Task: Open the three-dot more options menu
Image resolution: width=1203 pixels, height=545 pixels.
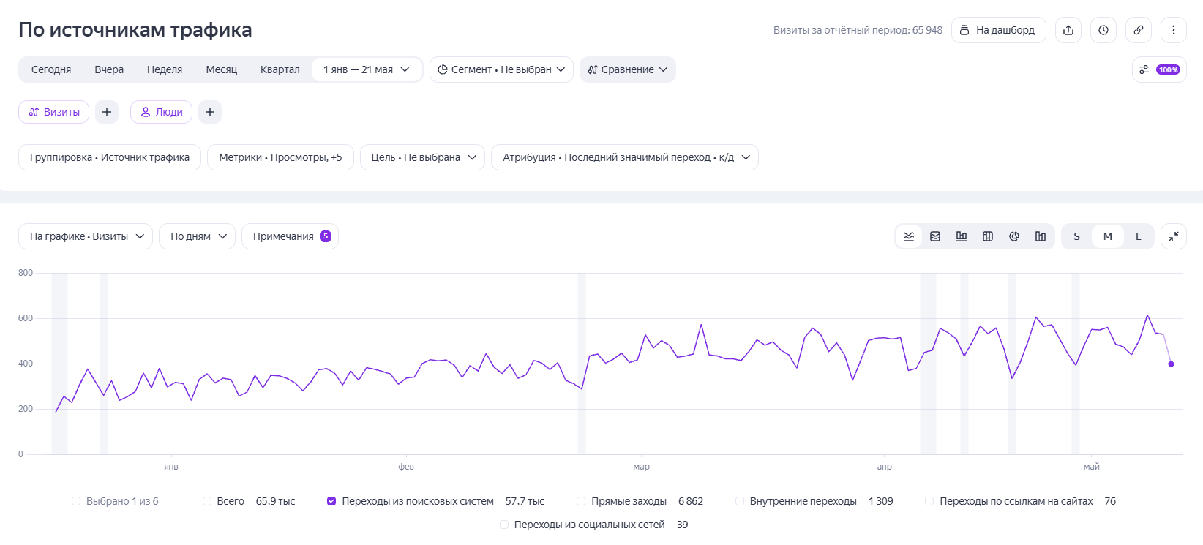Action: [1174, 30]
